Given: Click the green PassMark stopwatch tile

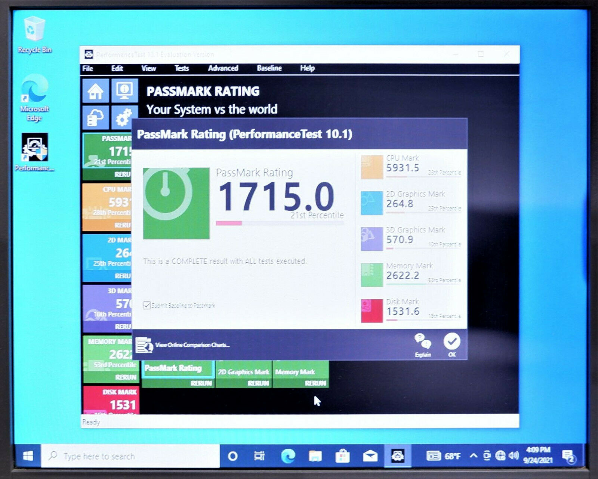Looking at the screenshot, I should [176, 203].
